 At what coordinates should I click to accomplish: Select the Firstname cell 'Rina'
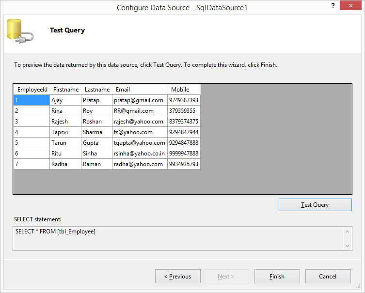(x=65, y=111)
